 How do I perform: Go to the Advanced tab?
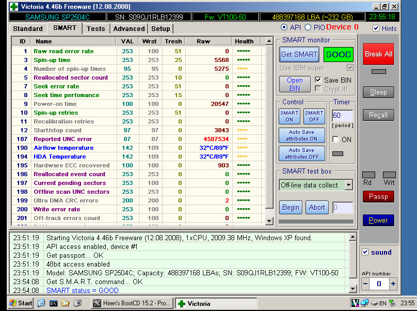pyautogui.click(x=129, y=29)
